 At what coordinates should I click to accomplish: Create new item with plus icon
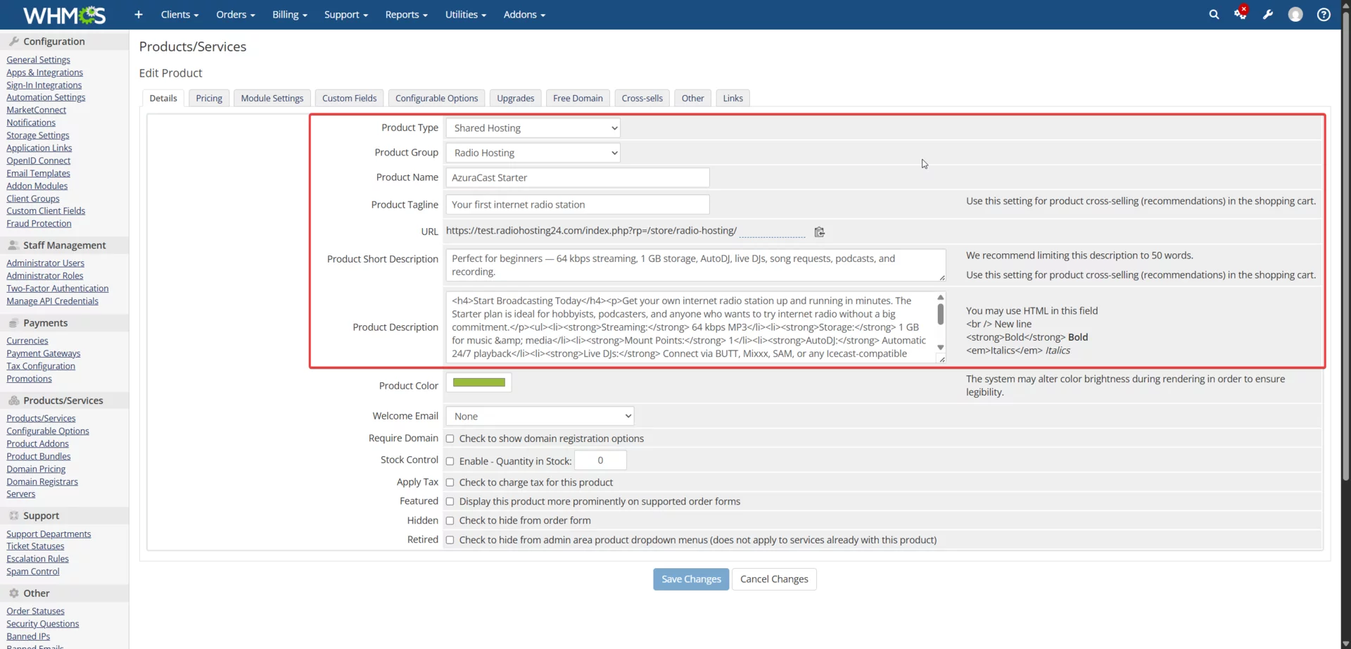[138, 14]
